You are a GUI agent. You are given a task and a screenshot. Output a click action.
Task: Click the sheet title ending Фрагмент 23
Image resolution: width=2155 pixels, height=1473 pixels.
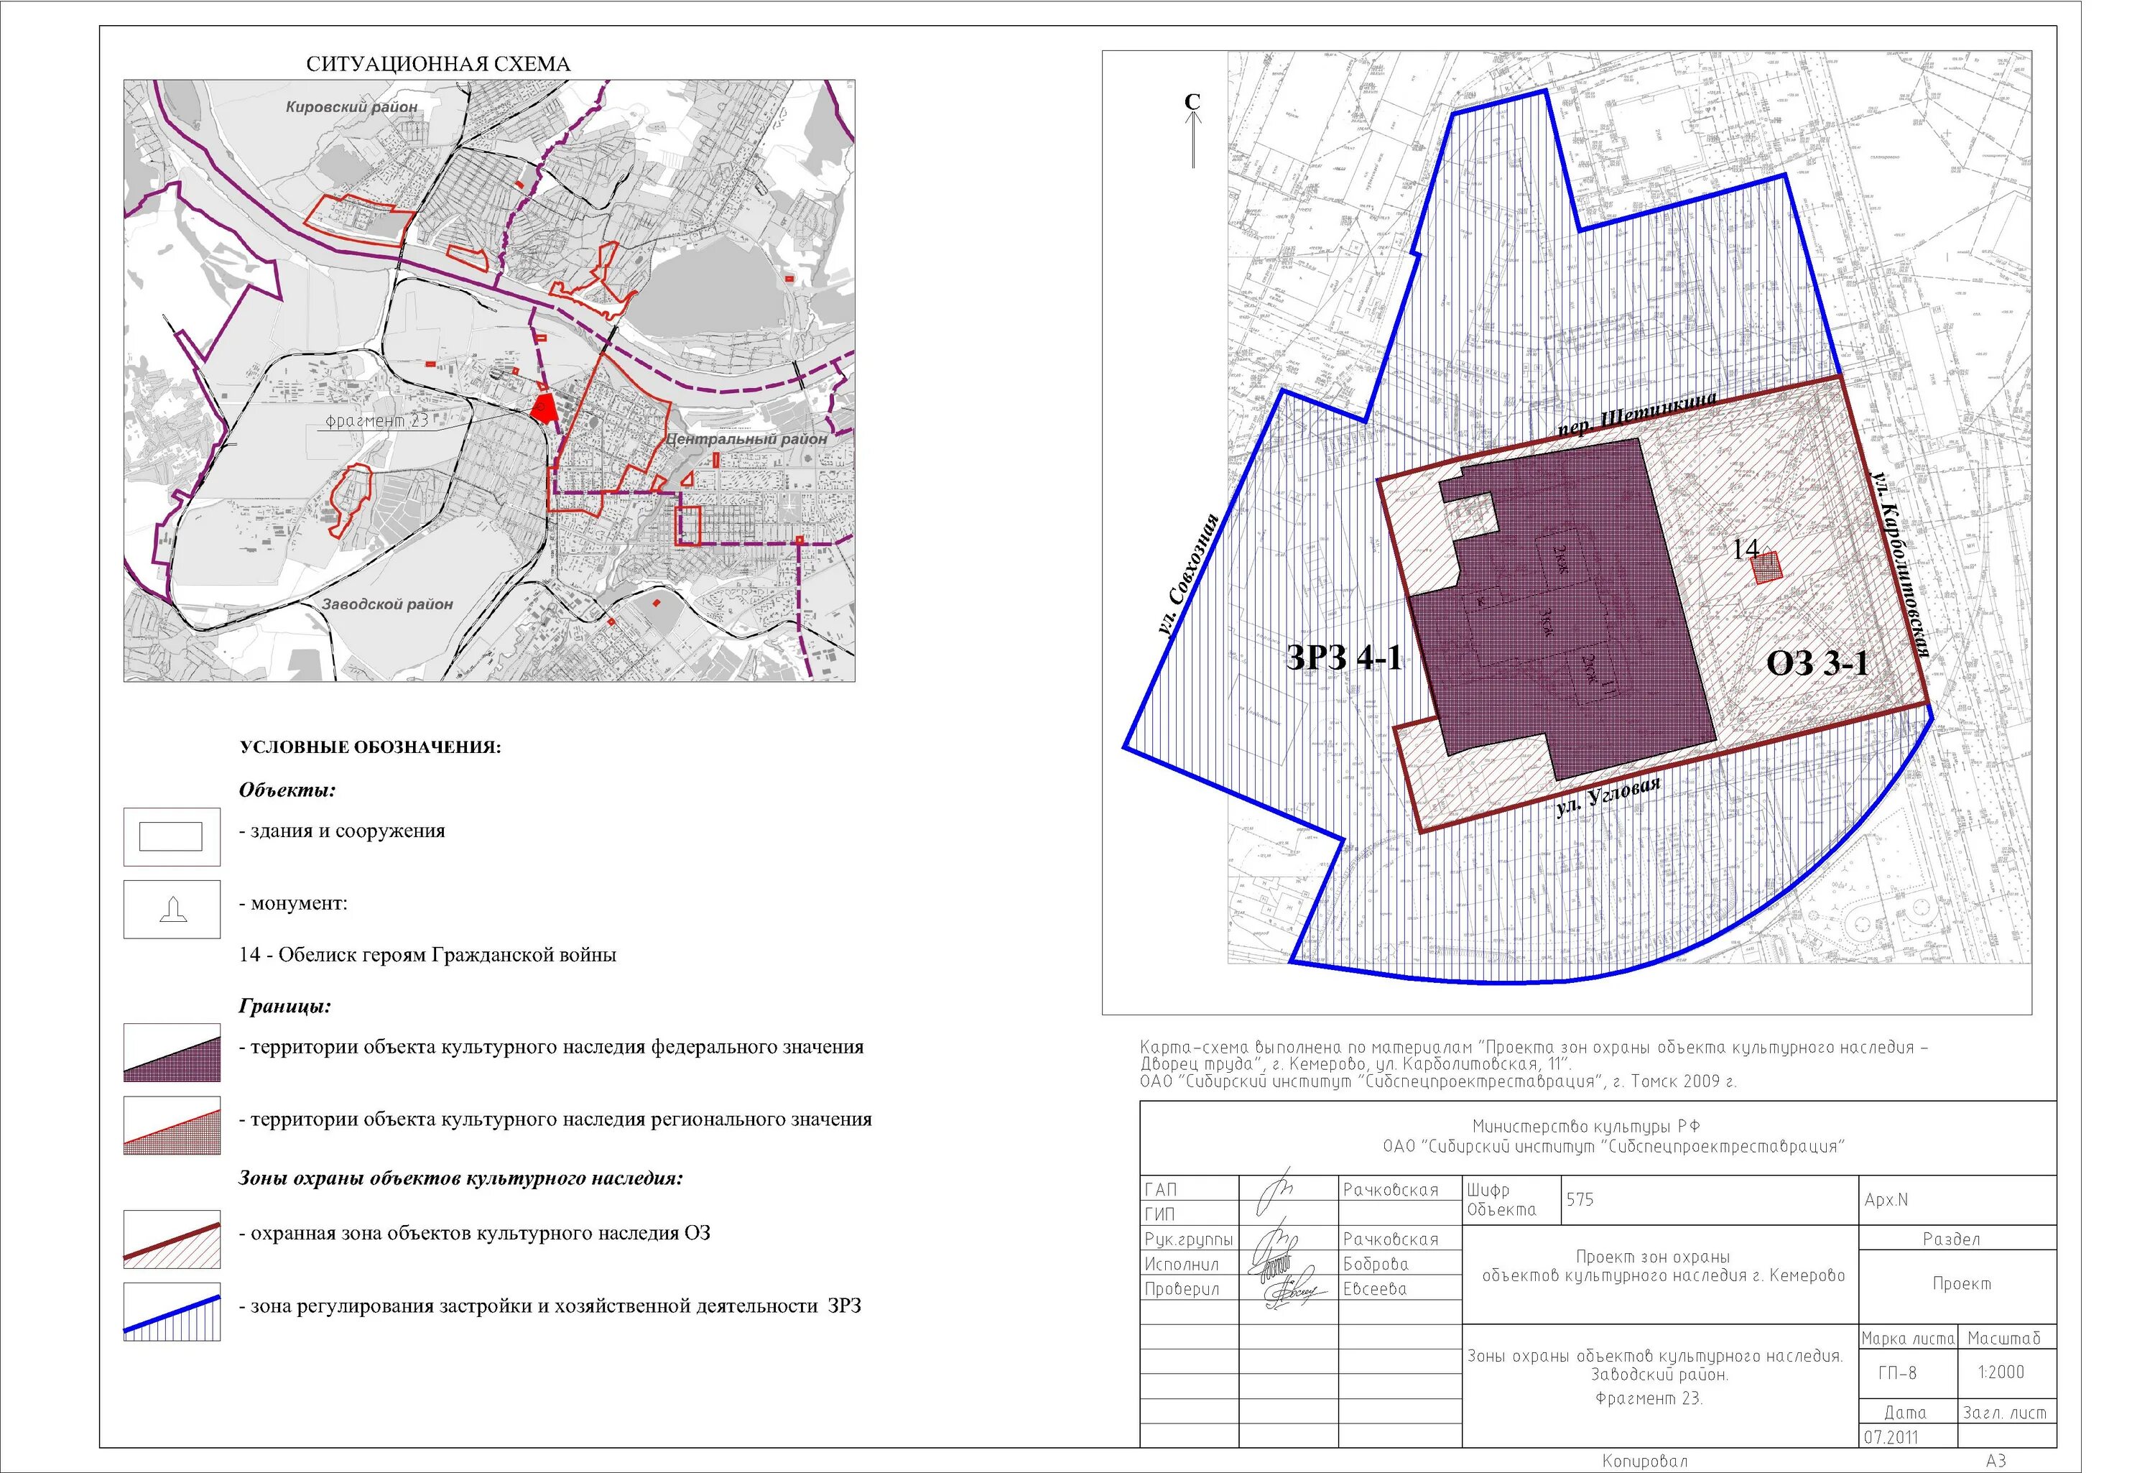click(x=1655, y=1377)
